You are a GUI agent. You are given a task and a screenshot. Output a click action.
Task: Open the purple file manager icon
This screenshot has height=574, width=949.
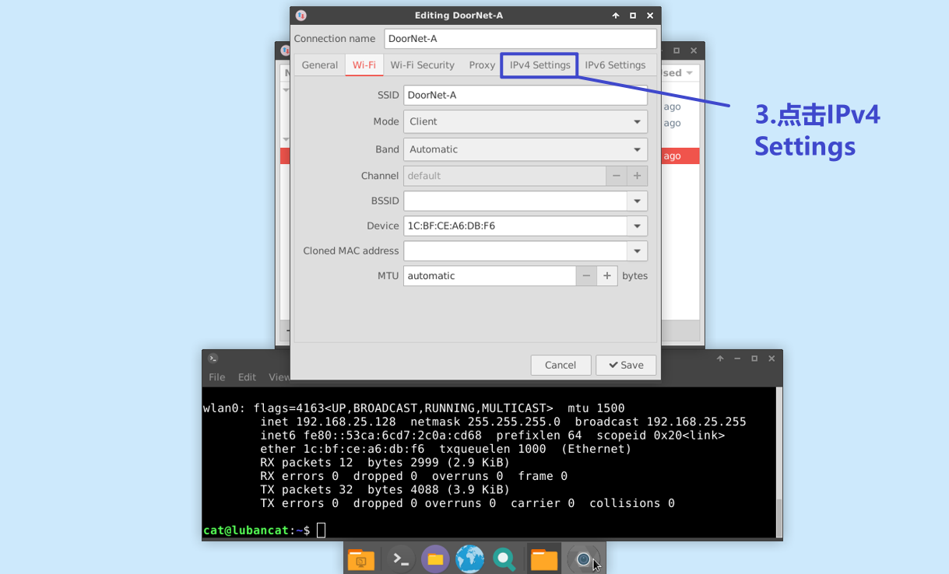435,558
